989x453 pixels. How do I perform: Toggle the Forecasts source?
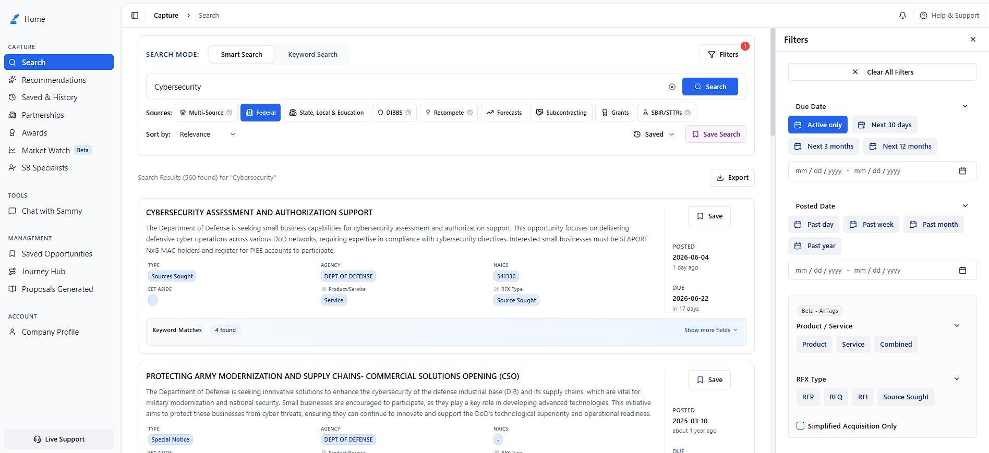pos(504,113)
